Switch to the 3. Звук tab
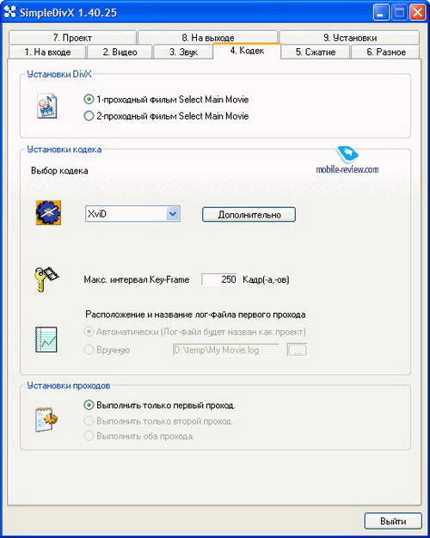This screenshot has width=430, height=538. (x=183, y=52)
